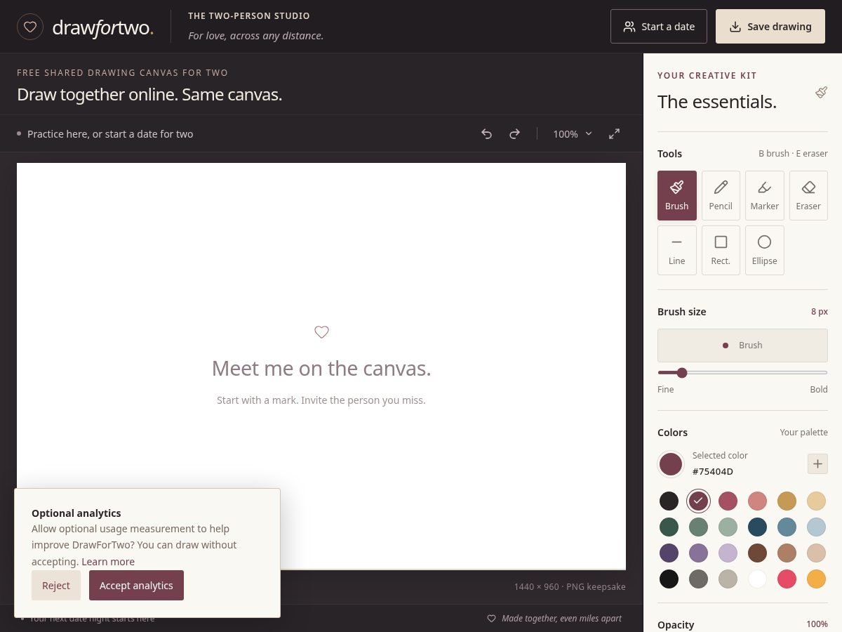The width and height of the screenshot is (842, 632).
Task: Pick the rose swatch in first row
Action: 728,501
